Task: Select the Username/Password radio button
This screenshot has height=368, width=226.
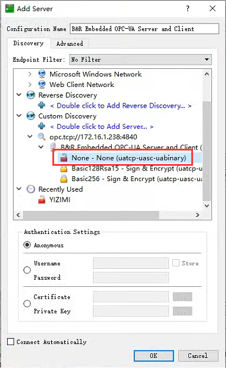Action: pos(27,270)
